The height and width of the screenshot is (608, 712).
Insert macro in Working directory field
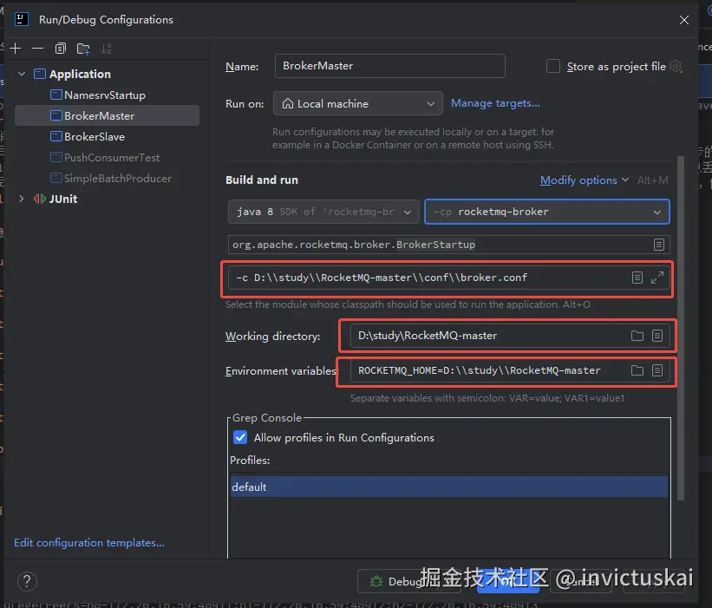pyautogui.click(x=657, y=336)
